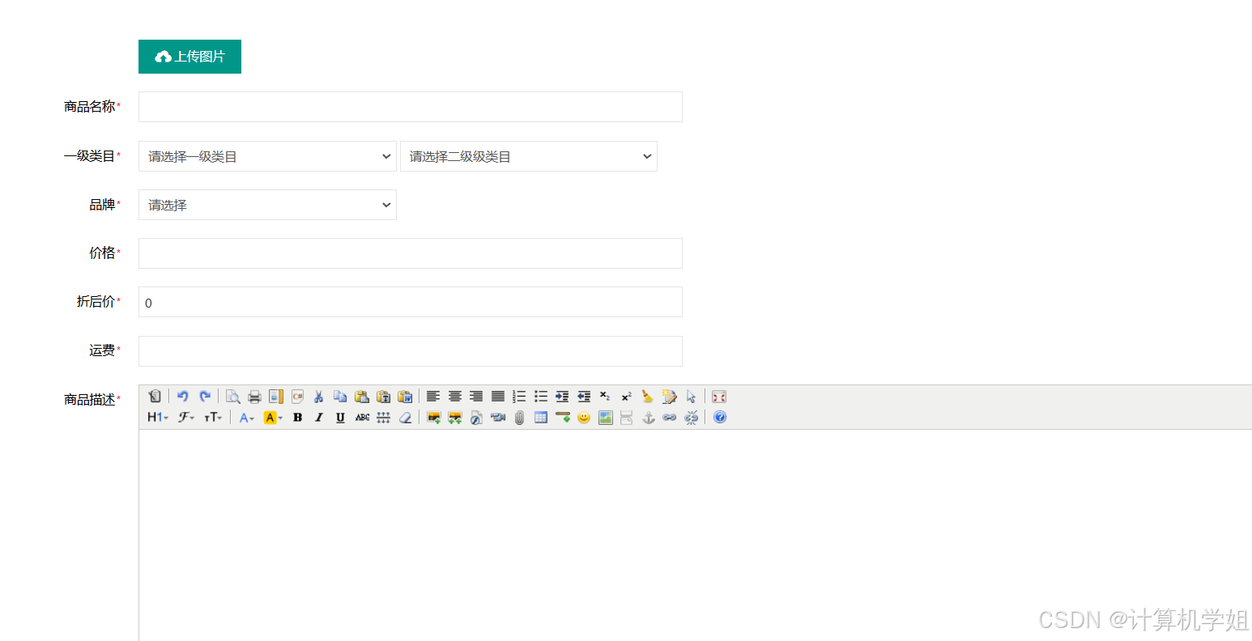The width and height of the screenshot is (1252, 641).
Task: Insert a template via template icon
Action: [x=276, y=397]
